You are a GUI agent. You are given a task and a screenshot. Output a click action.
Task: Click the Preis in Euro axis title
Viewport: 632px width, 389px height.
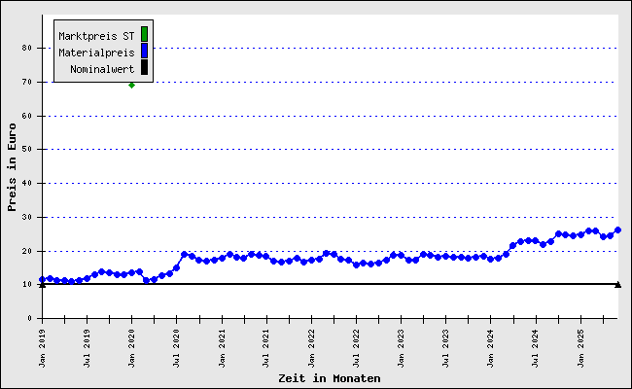click(12, 167)
